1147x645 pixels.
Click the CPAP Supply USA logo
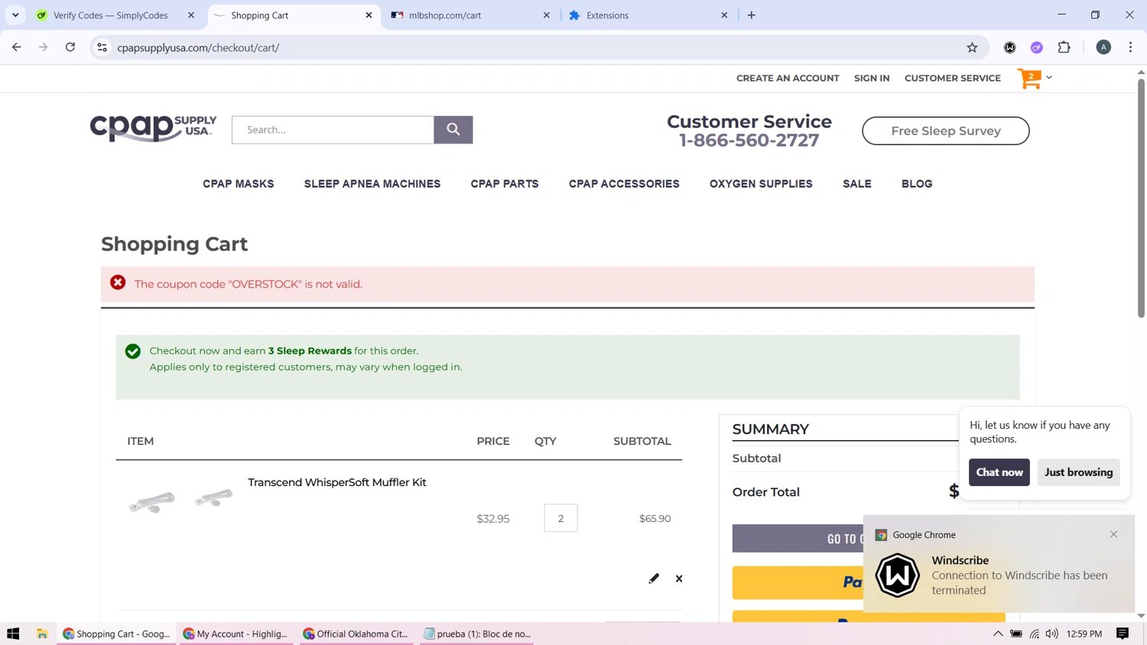tap(153, 128)
